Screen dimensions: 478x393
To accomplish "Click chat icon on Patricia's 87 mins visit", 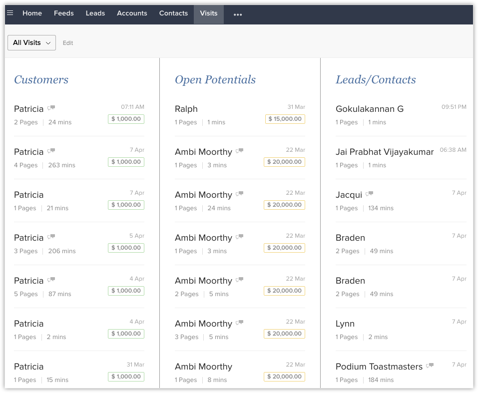I will 51,280.
